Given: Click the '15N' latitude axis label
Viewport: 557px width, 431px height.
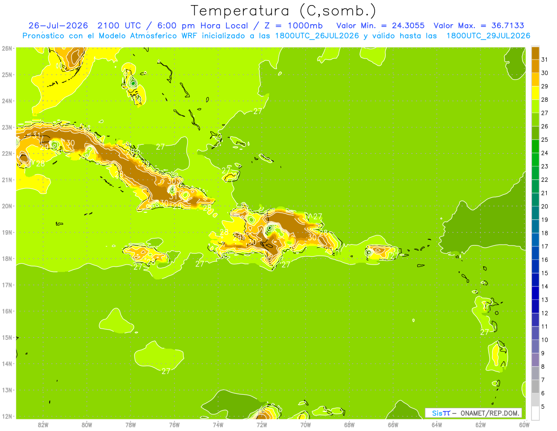Looking at the screenshot, I should click(x=6, y=338).
